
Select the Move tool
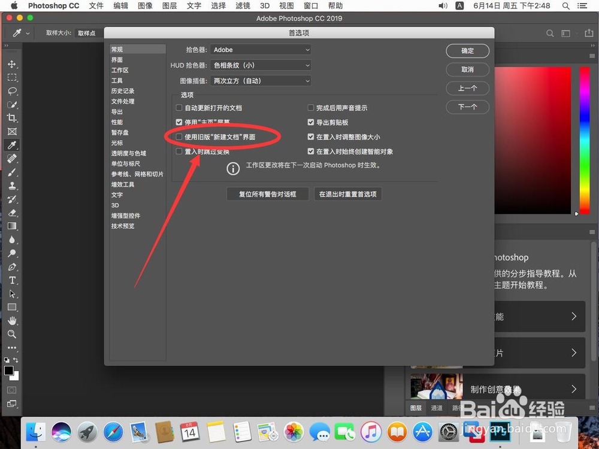click(x=12, y=64)
